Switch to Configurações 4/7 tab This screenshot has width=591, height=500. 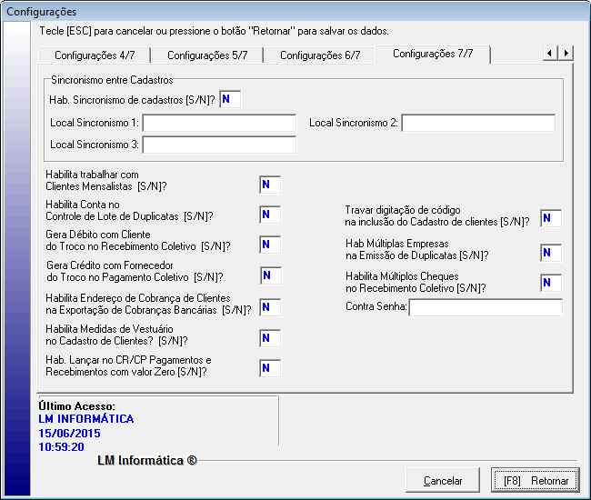94,55
